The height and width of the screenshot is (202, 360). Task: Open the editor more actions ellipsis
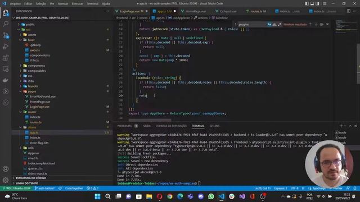pos(355,11)
